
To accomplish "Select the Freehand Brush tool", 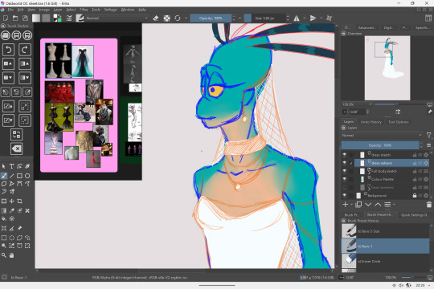I will click(4, 176).
